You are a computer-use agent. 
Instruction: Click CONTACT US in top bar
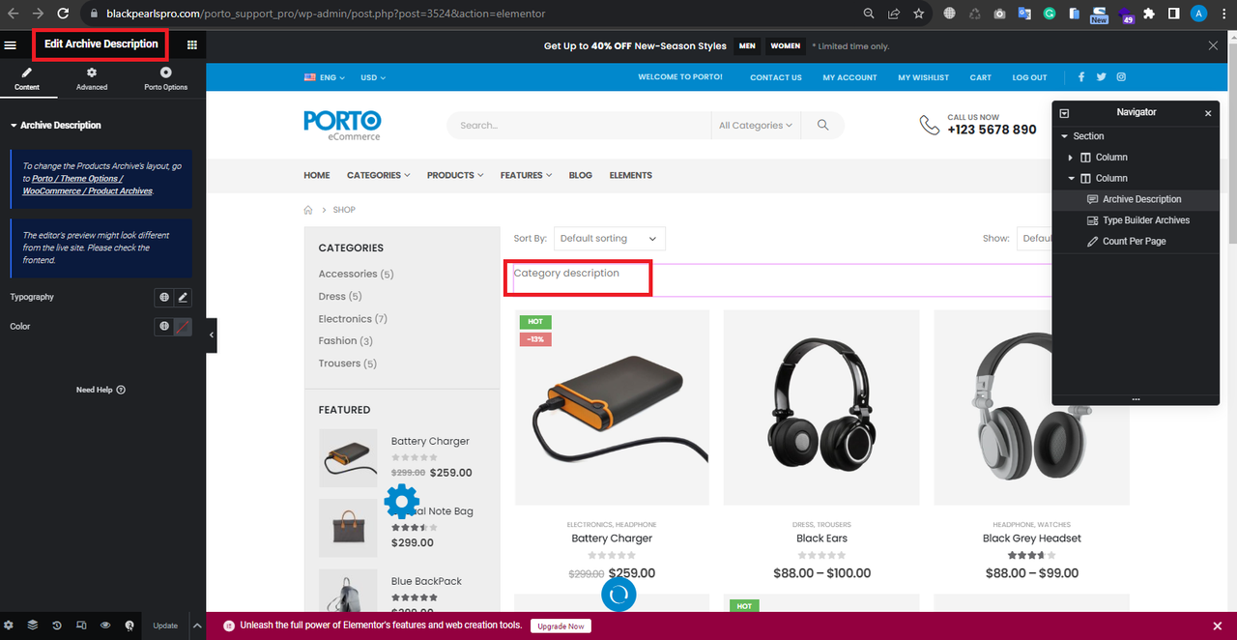[776, 77]
